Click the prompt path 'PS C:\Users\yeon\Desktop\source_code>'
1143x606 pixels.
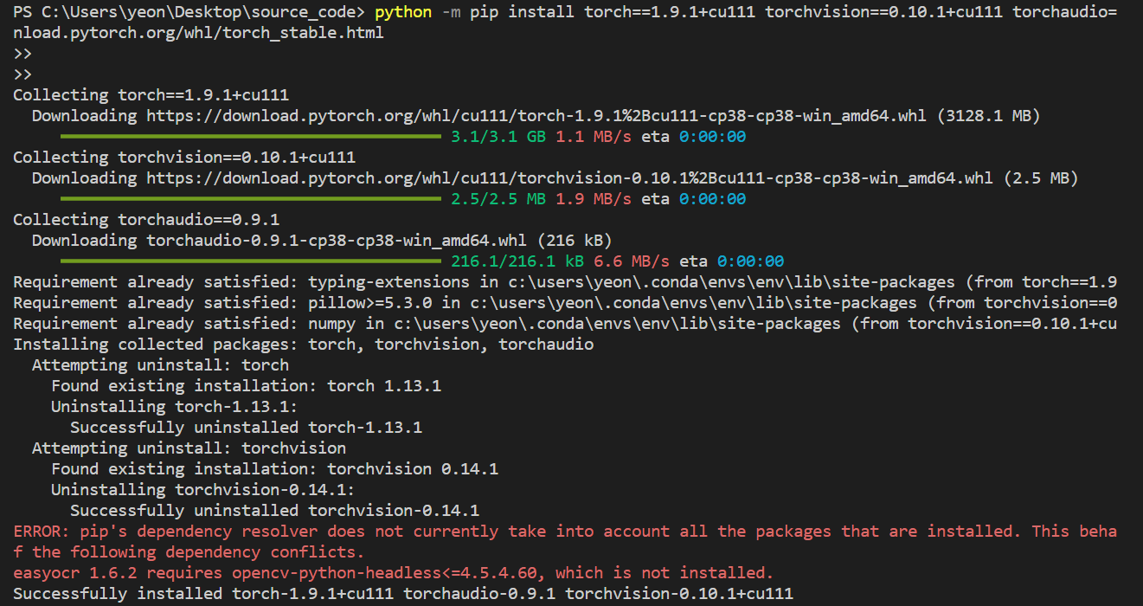[189, 12]
